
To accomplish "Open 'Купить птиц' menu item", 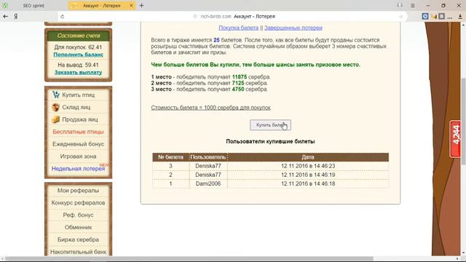I will (x=78, y=95).
